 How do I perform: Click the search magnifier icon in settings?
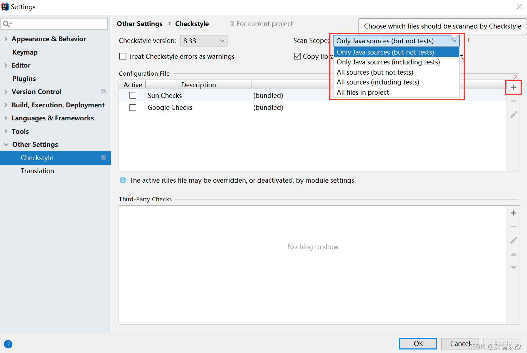click(7, 24)
